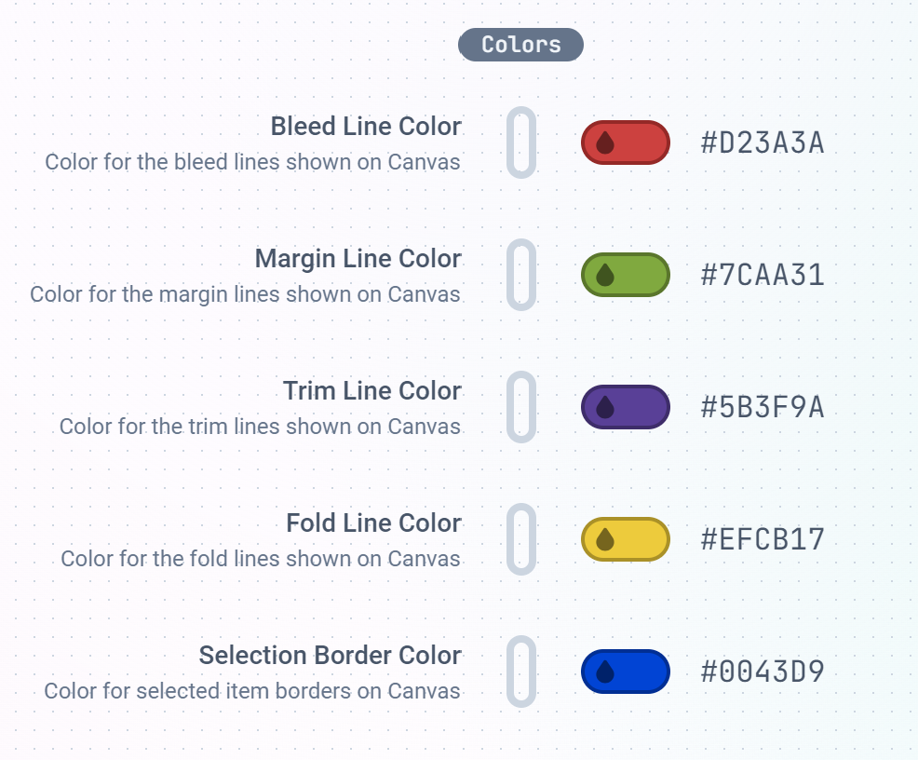This screenshot has height=760, width=918.
Task: Click the droplet icon in the red swatch
Action: [x=605, y=142]
